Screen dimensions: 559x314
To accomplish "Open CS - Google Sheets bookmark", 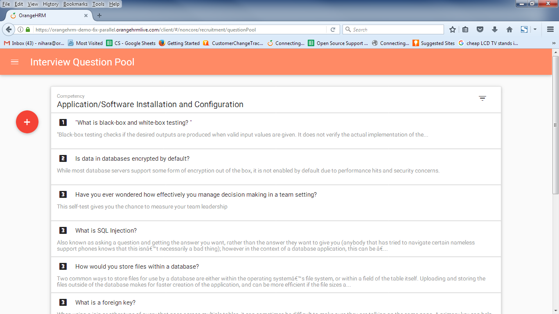I will pyautogui.click(x=131, y=43).
